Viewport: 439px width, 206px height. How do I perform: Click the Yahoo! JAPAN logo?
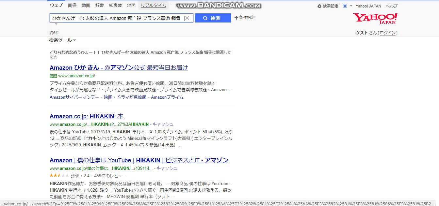click(375, 19)
